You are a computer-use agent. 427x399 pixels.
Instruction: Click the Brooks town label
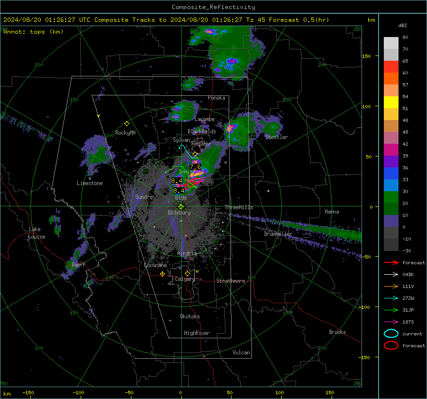(x=337, y=332)
